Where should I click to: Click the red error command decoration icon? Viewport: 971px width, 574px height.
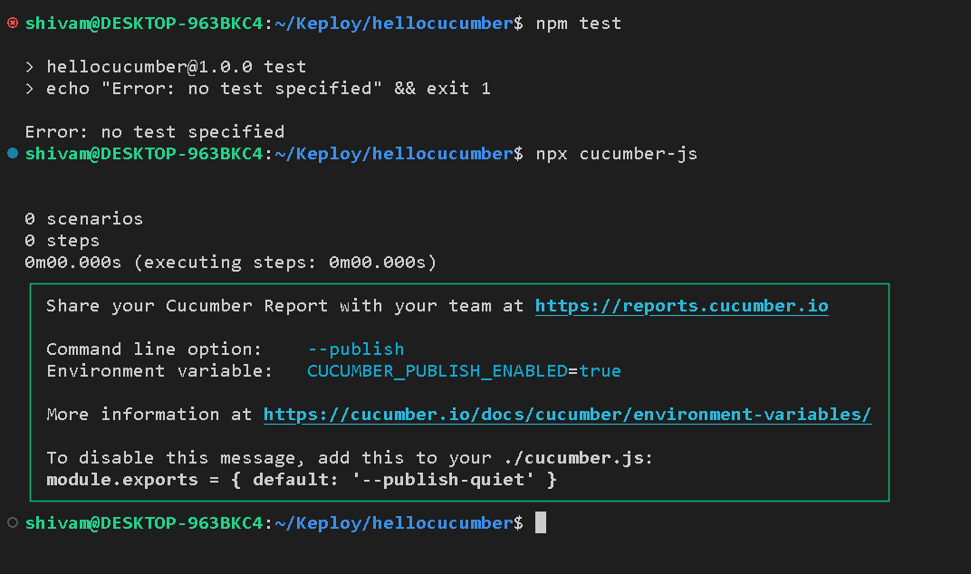click(13, 23)
